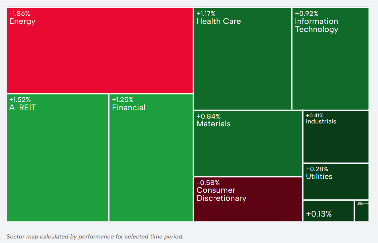Select the Health Care sector tile
The image size is (378, 243).
click(x=242, y=64)
